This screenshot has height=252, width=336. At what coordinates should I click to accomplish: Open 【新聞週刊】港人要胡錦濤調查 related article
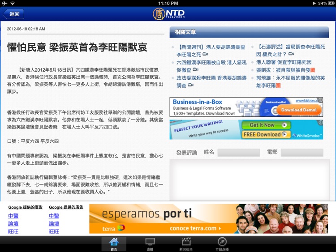[208, 50]
